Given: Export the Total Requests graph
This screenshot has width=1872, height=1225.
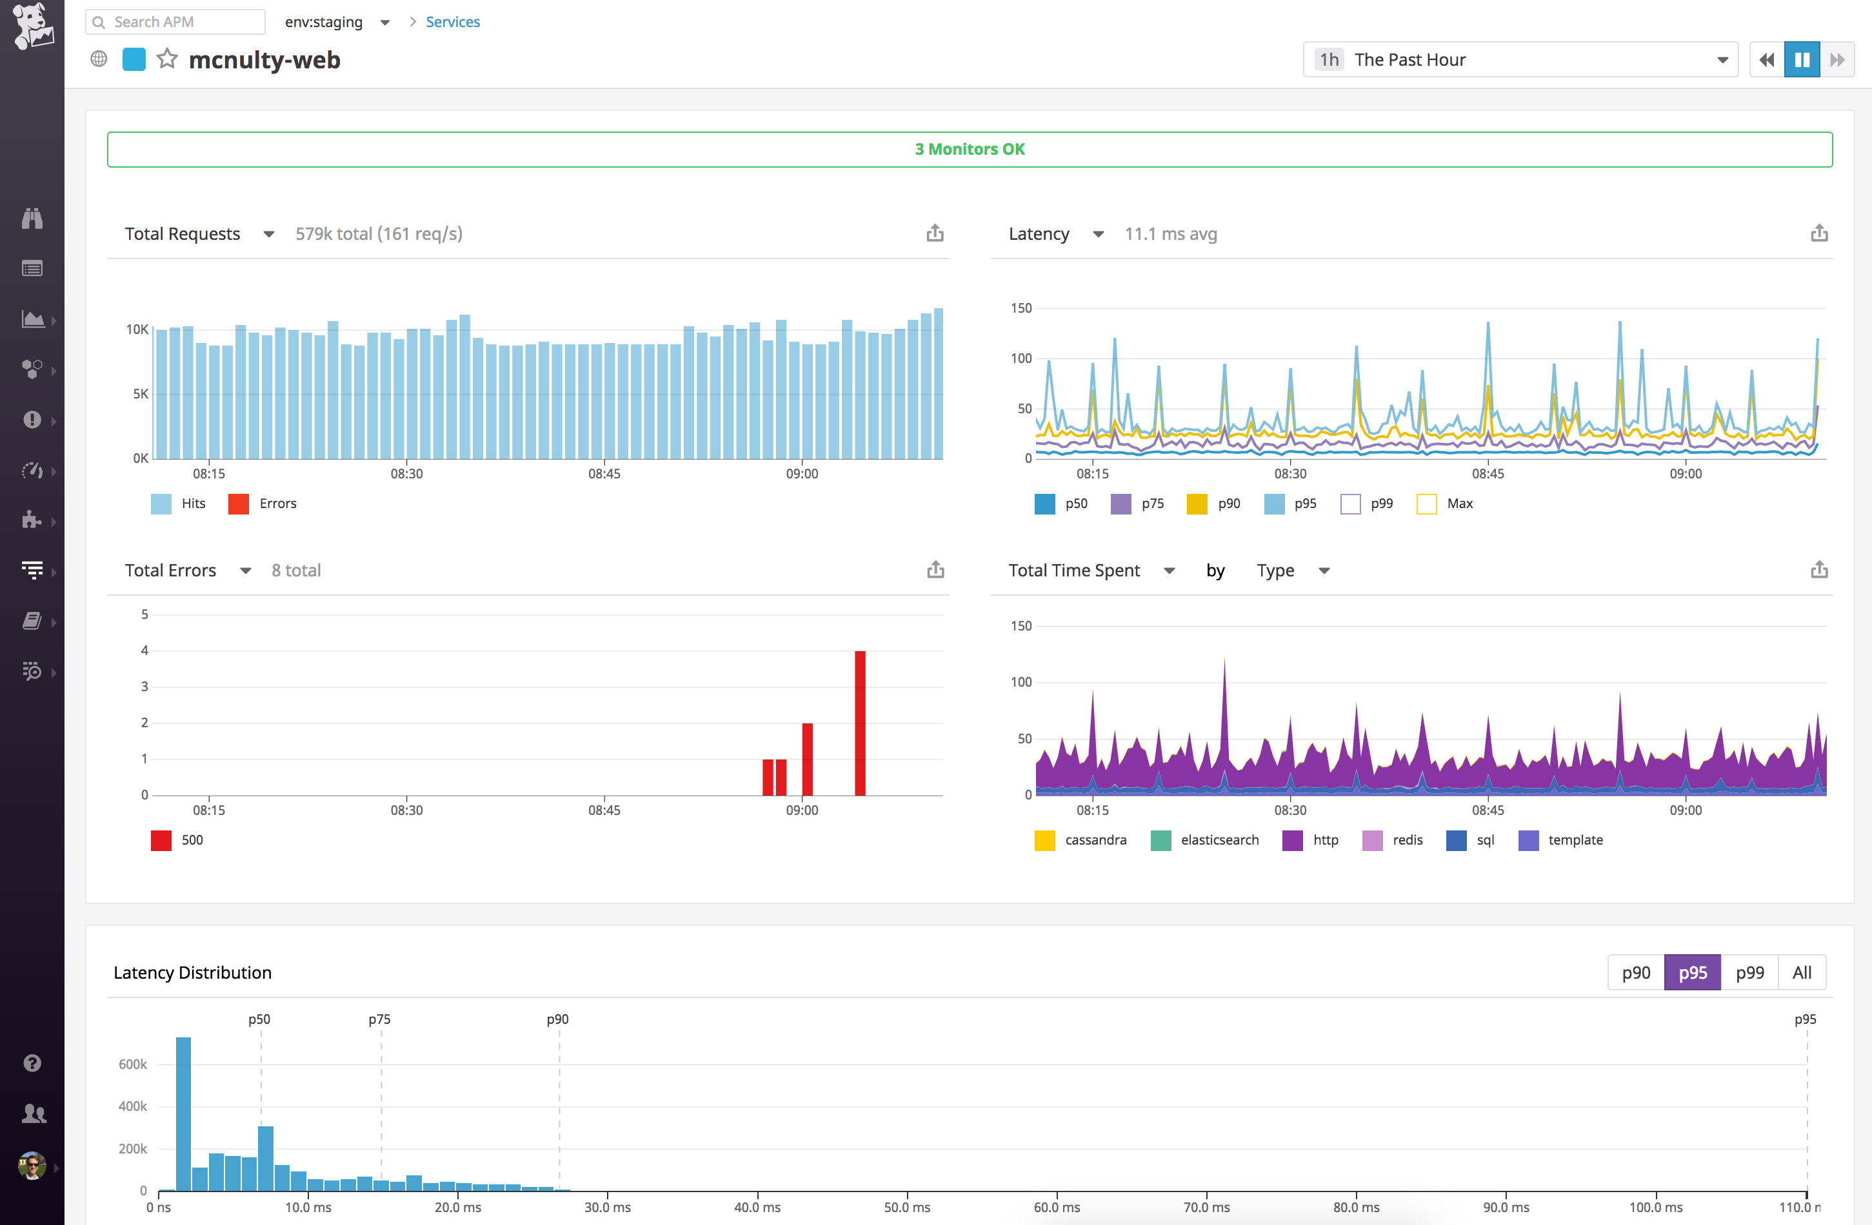Looking at the screenshot, I should pos(935,233).
